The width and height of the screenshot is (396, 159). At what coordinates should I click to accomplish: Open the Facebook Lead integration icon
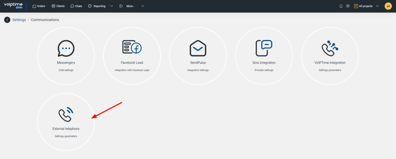(x=132, y=48)
